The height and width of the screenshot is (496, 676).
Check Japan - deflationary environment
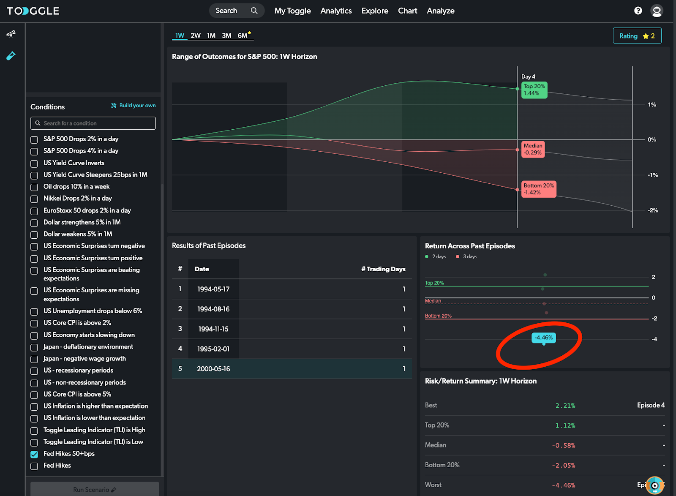coord(34,347)
